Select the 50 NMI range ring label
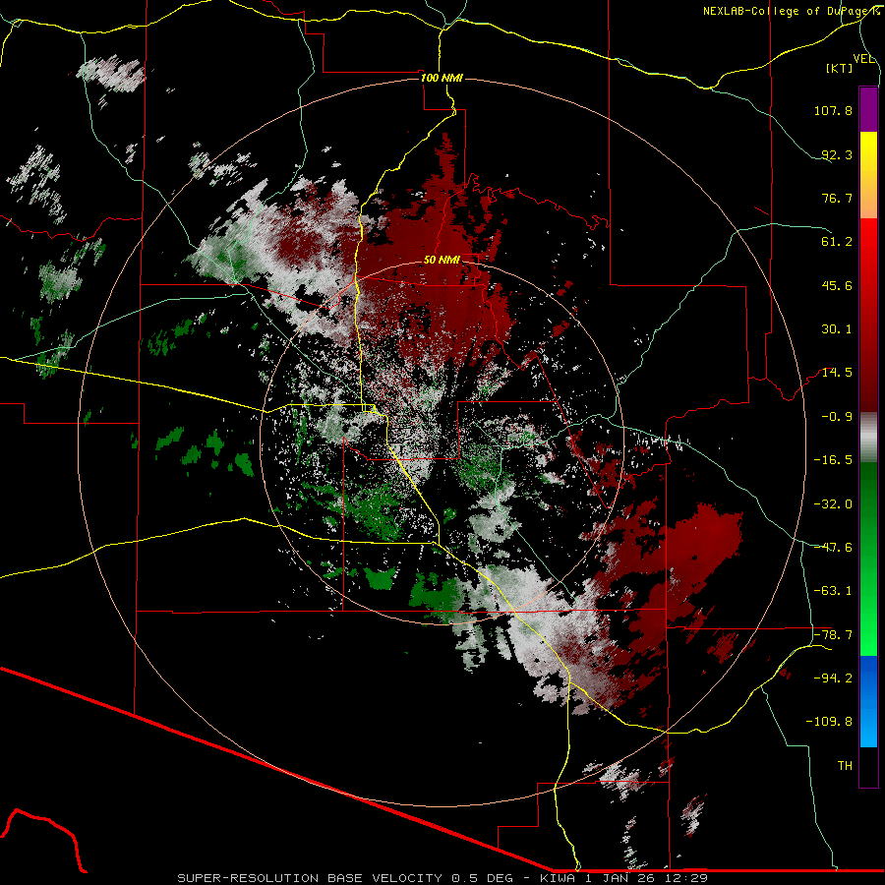Viewport: 885px width, 885px height. pos(442,261)
